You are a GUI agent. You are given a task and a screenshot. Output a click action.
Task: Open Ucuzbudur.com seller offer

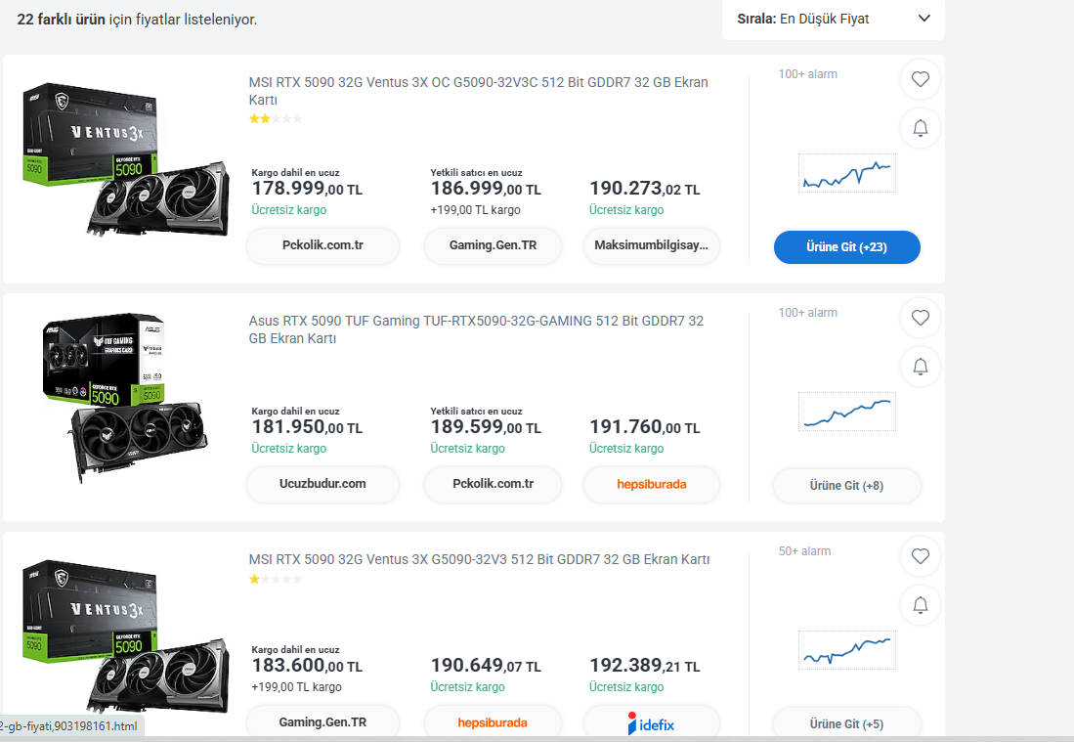click(322, 484)
